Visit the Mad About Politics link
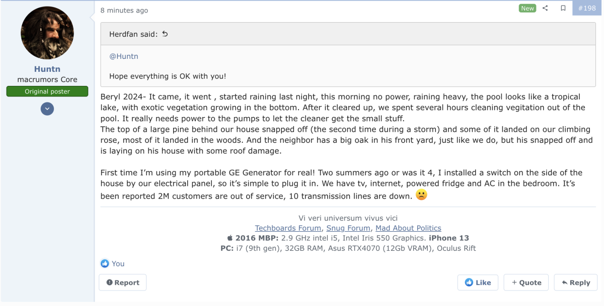 click(x=408, y=228)
